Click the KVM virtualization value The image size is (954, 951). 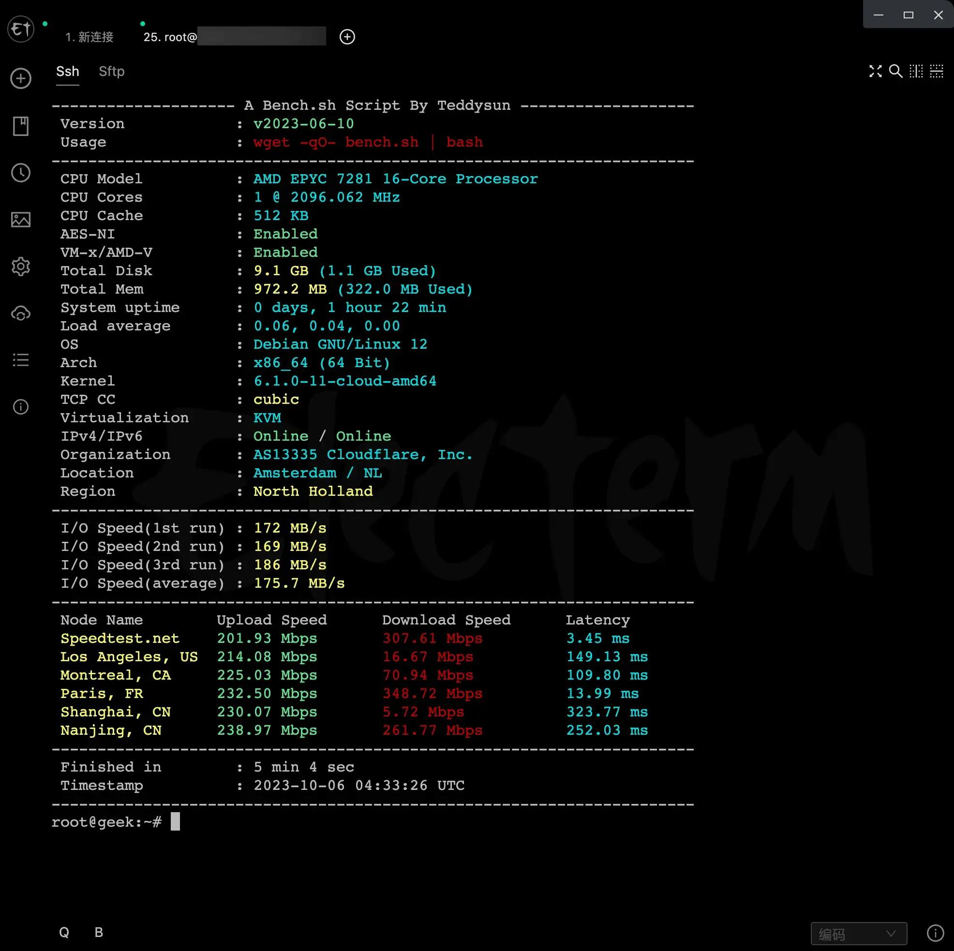coord(267,418)
